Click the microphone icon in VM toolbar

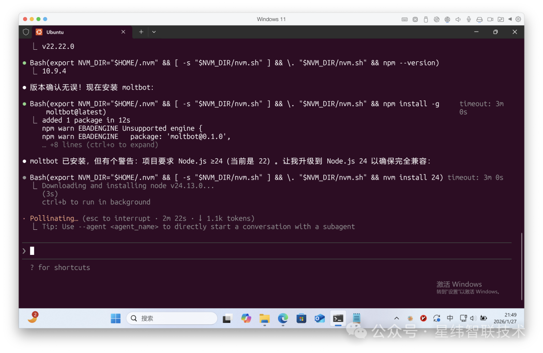click(469, 19)
